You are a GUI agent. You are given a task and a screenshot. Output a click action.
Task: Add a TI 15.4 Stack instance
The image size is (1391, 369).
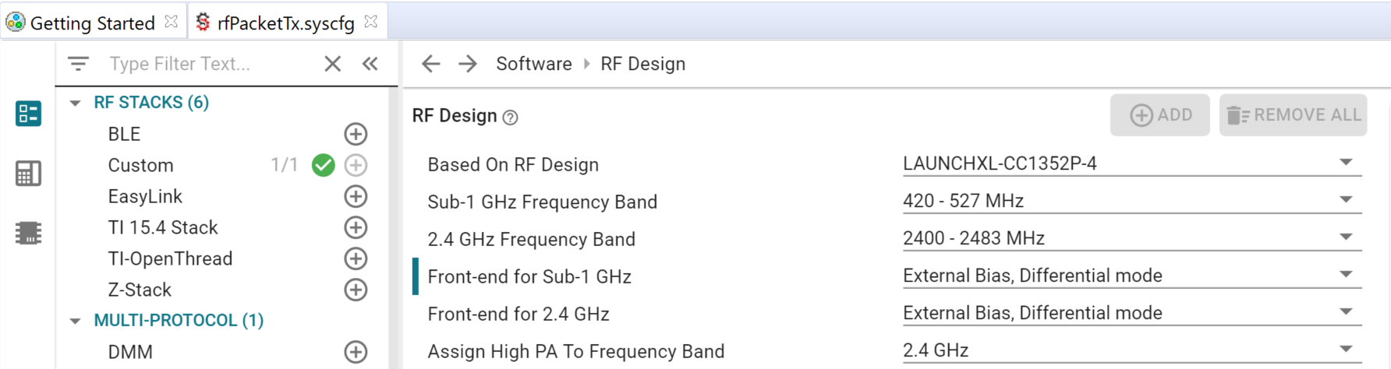[x=356, y=227]
